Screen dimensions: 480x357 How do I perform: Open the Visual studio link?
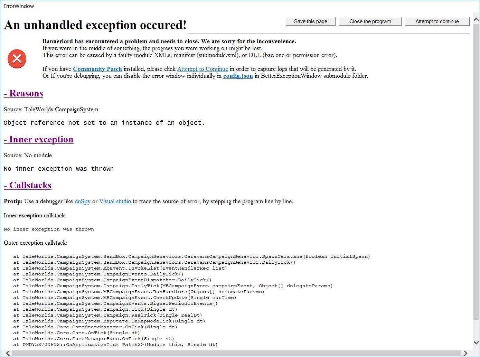(x=115, y=201)
